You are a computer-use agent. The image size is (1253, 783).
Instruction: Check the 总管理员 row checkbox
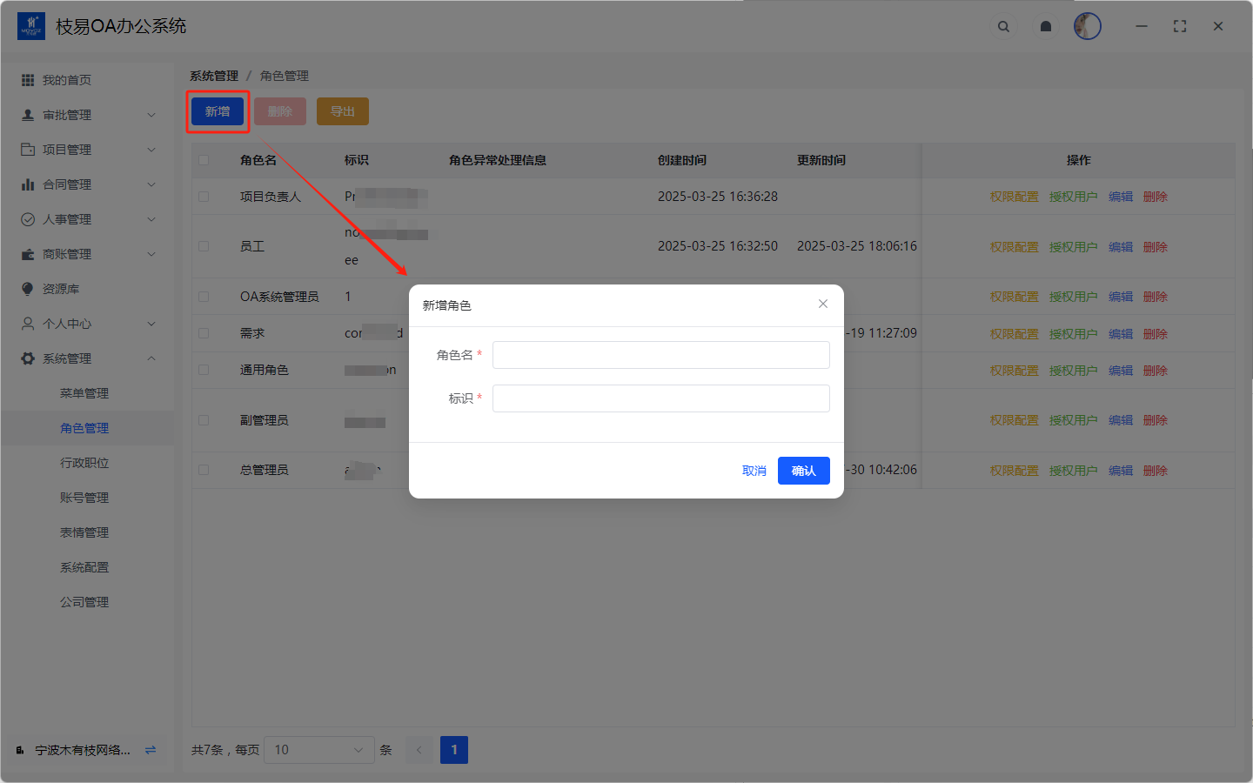tap(204, 470)
